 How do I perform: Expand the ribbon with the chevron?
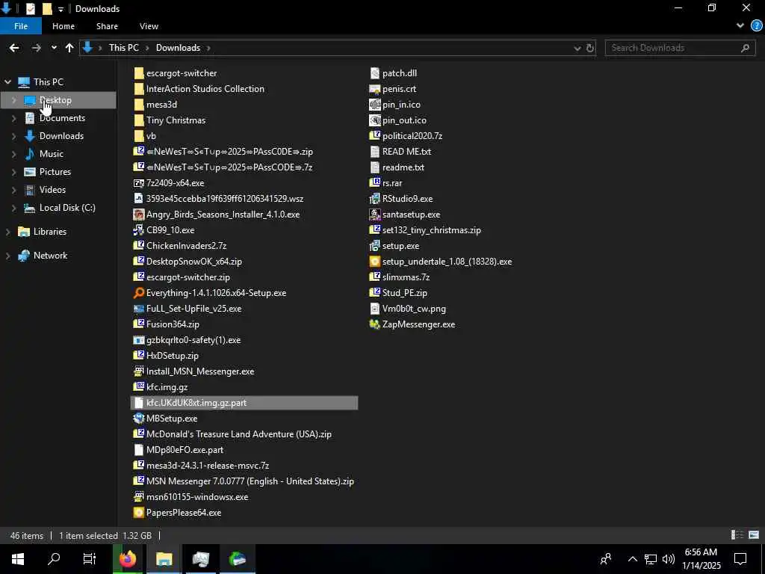click(x=740, y=26)
